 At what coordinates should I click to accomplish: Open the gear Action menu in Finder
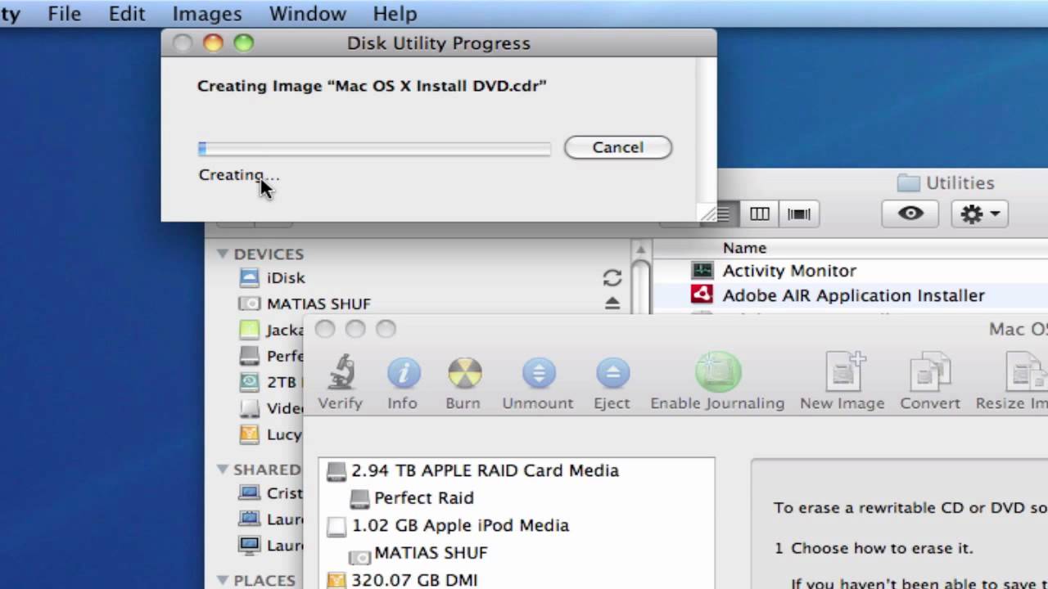[979, 214]
